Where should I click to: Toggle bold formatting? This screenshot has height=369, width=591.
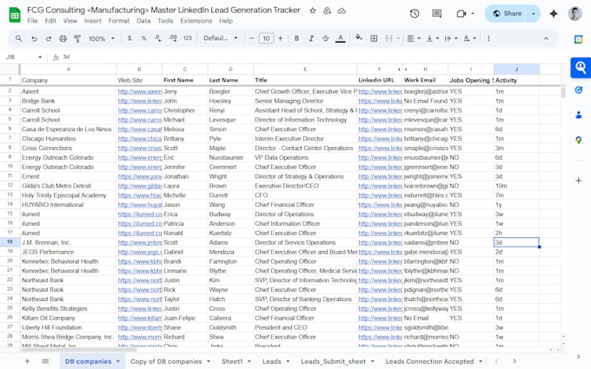tap(296, 38)
